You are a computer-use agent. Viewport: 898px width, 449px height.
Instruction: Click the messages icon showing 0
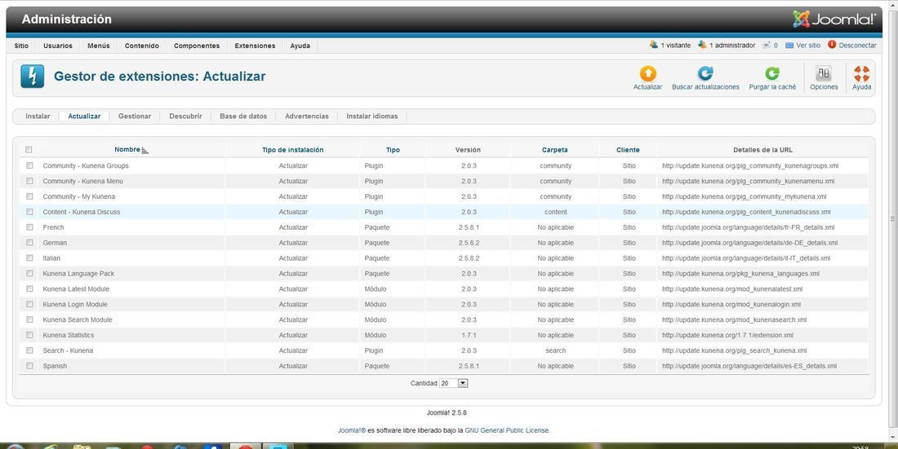(767, 45)
